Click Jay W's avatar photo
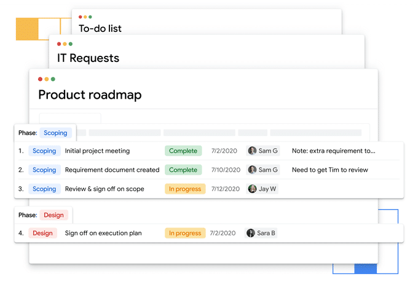Image resolution: width=418 pixels, height=282 pixels. (252, 189)
